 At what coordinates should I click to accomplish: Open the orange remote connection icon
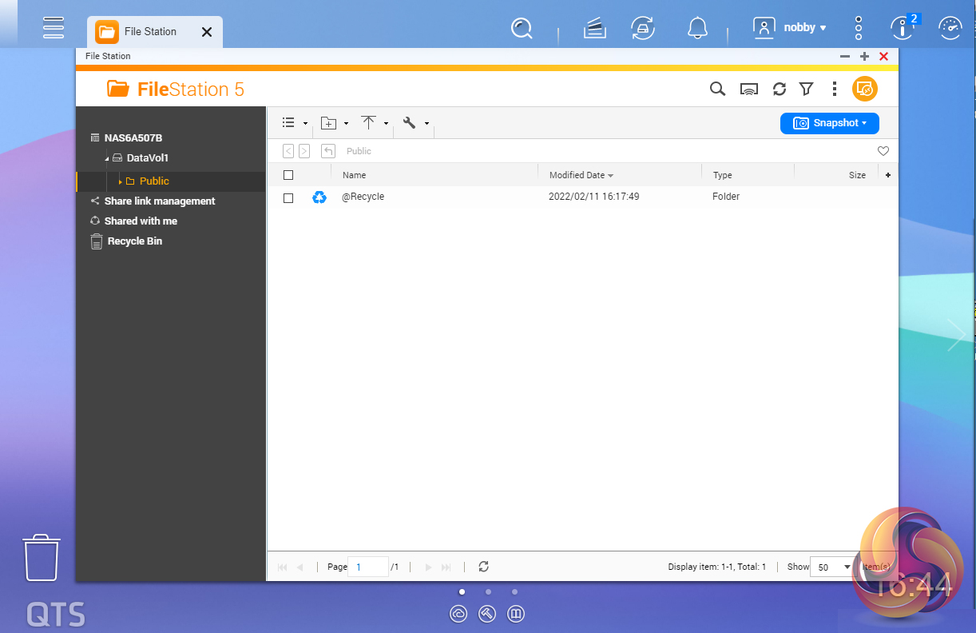[x=864, y=89]
